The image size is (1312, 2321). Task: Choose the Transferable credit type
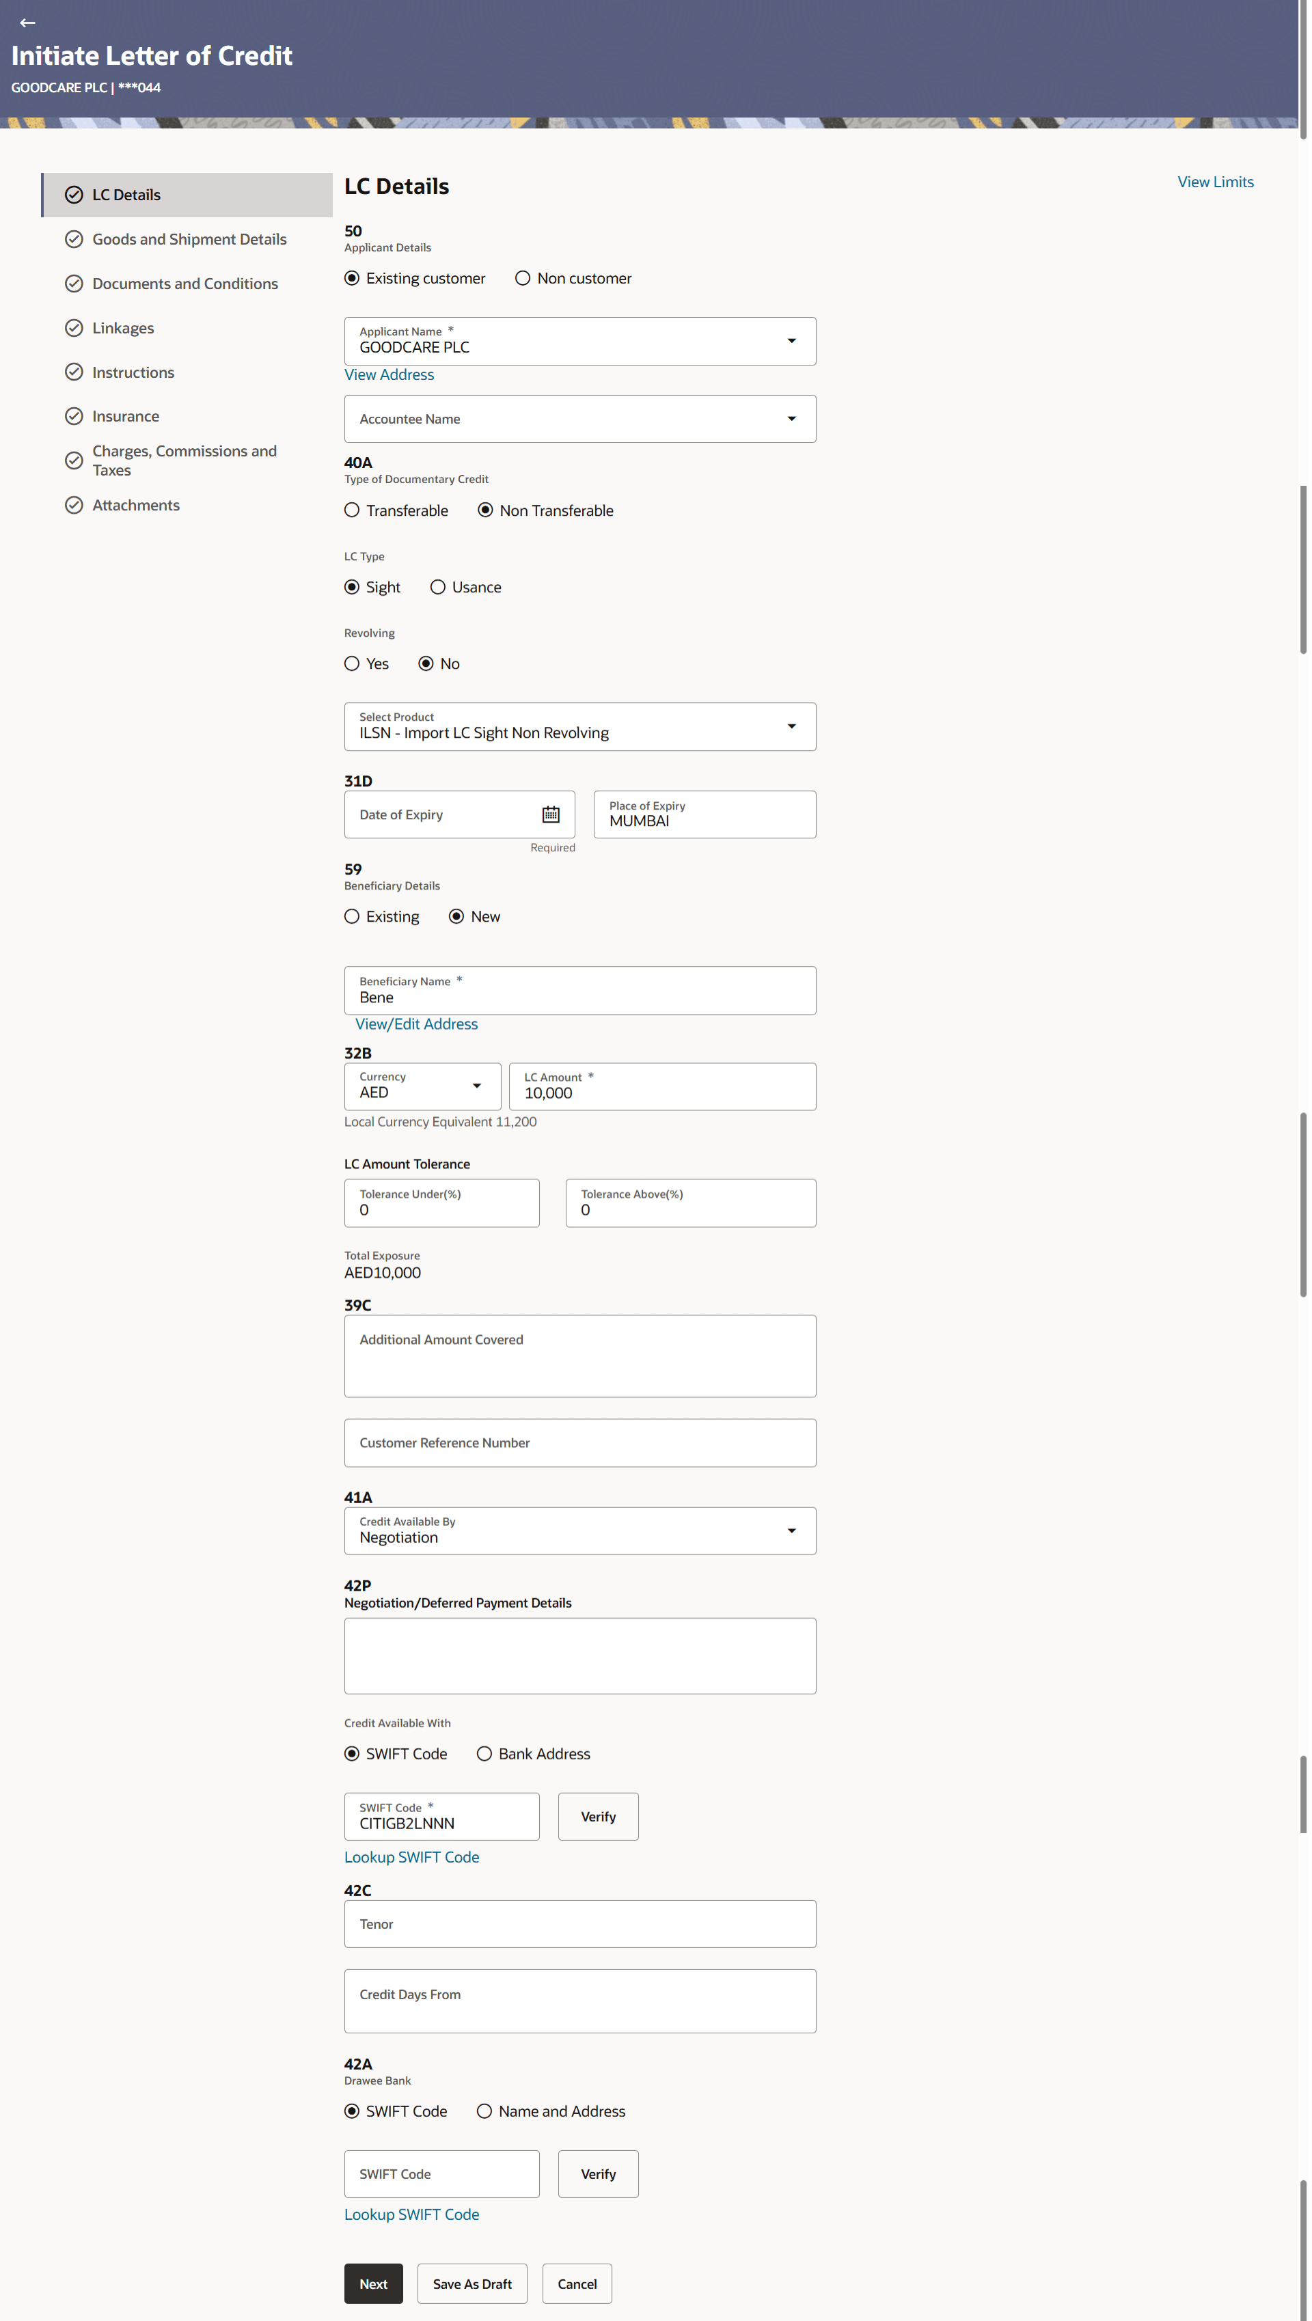tap(353, 511)
